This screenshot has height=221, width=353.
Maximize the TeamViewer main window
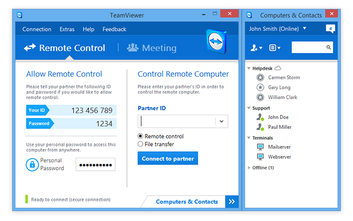click(215, 14)
